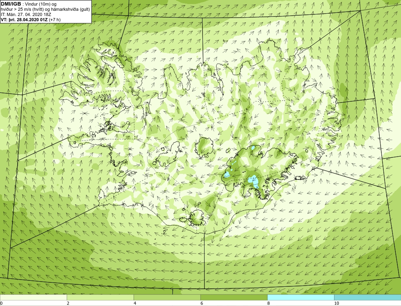Viewport: 401px width, 306px height.
Task: Click the 2–4 m/s light green legend swatch
Action: pyautogui.click(x=100, y=297)
